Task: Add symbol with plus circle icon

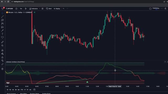Action: tap(16, 9)
